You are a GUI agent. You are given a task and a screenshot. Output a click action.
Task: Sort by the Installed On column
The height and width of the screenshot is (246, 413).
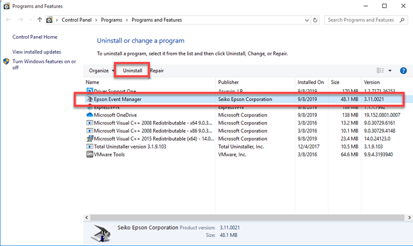tap(311, 82)
